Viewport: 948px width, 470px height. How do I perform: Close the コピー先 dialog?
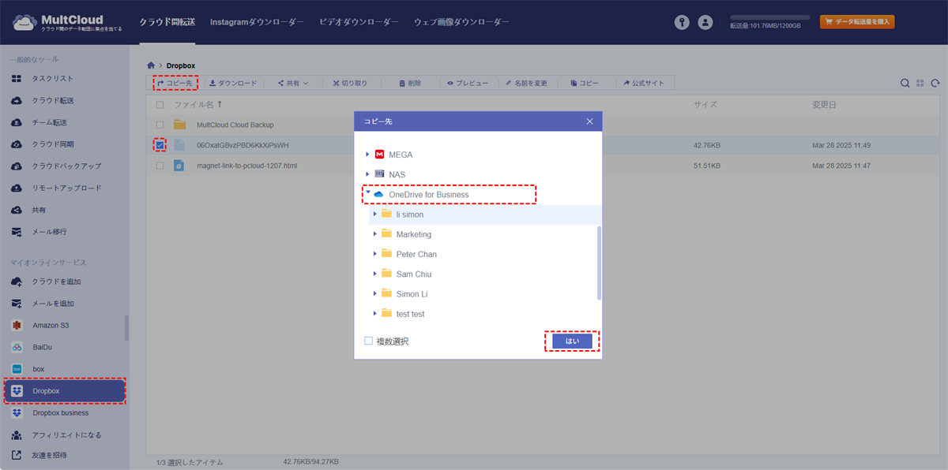[x=589, y=121]
